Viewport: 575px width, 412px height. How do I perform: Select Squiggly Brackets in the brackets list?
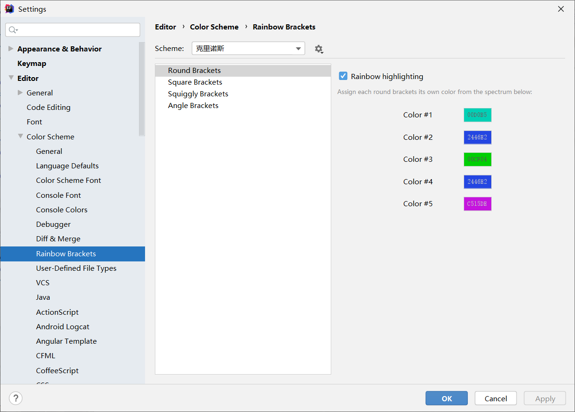pos(198,94)
